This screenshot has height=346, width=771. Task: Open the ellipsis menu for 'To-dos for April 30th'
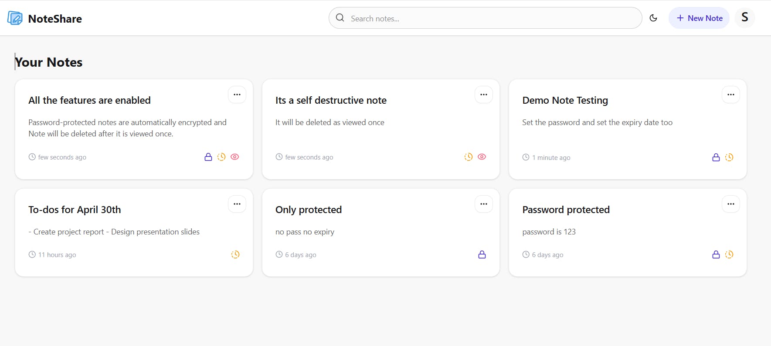[237, 204]
